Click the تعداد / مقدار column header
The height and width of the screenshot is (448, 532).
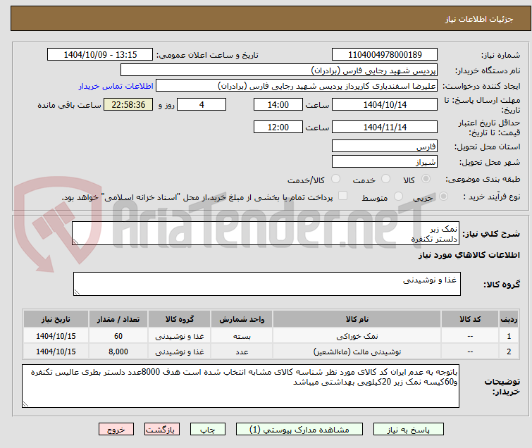click(118, 319)
